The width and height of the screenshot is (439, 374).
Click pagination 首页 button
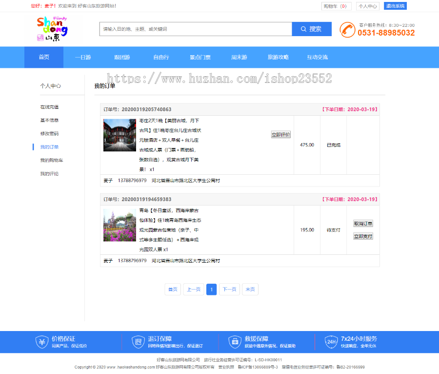coord(173,290)
